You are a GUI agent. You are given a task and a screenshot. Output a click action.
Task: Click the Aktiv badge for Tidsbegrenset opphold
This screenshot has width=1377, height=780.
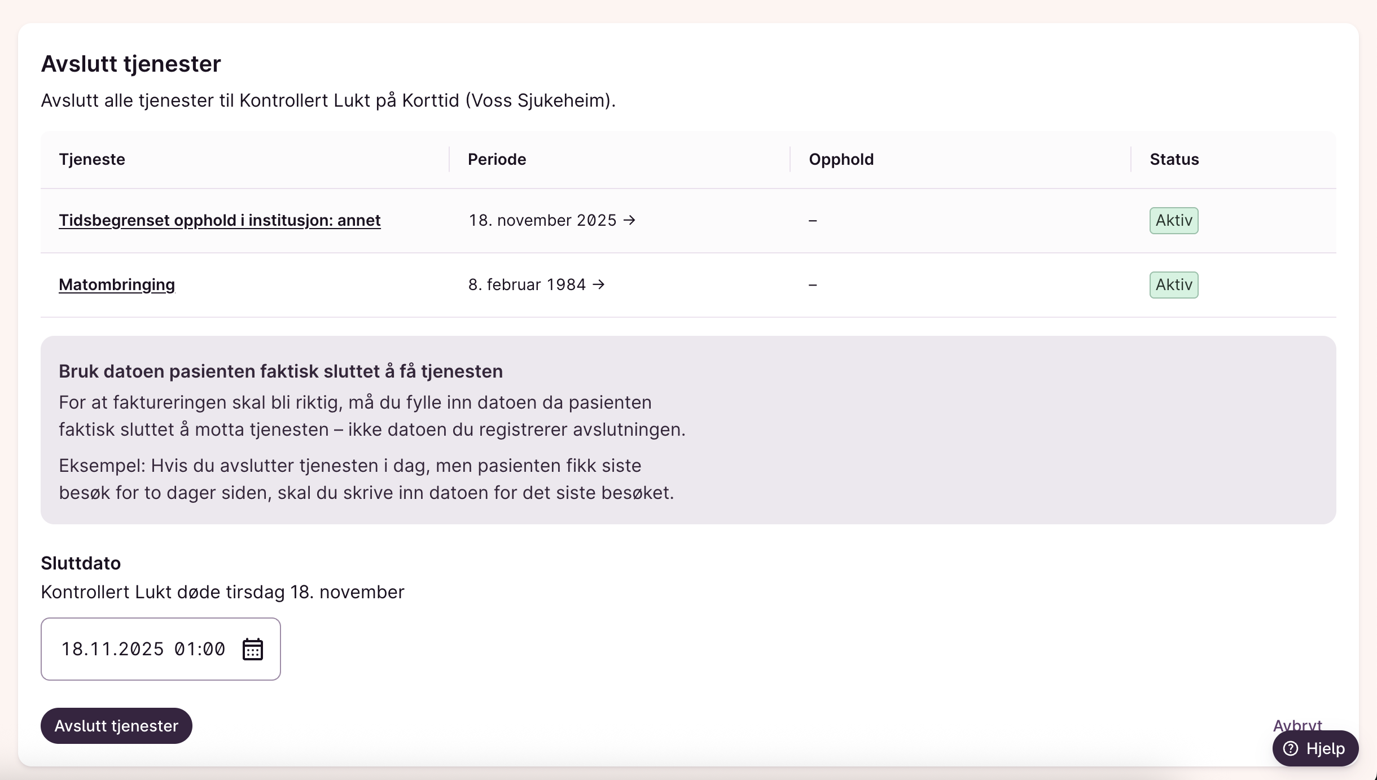[x=1174, y=220]
